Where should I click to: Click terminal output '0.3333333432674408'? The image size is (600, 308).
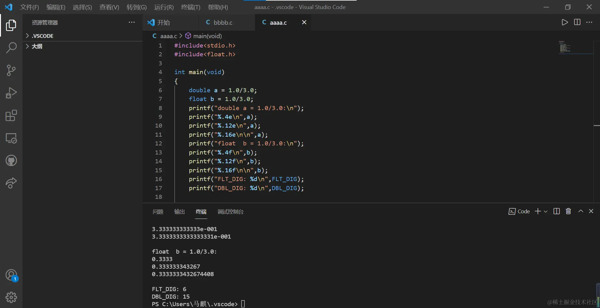coord(183,274)
